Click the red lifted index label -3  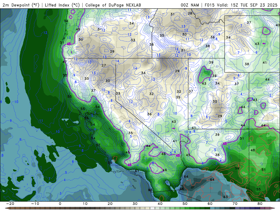pos(238,166)
